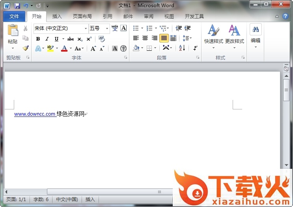Click the 快速样式 button
This screenshot has width=293, height=207.
213,35
